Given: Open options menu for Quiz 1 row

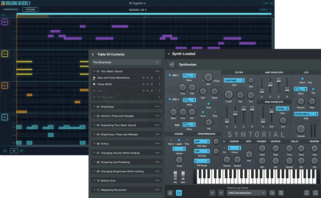Looking at the screenshot, I should coord(160,91).
